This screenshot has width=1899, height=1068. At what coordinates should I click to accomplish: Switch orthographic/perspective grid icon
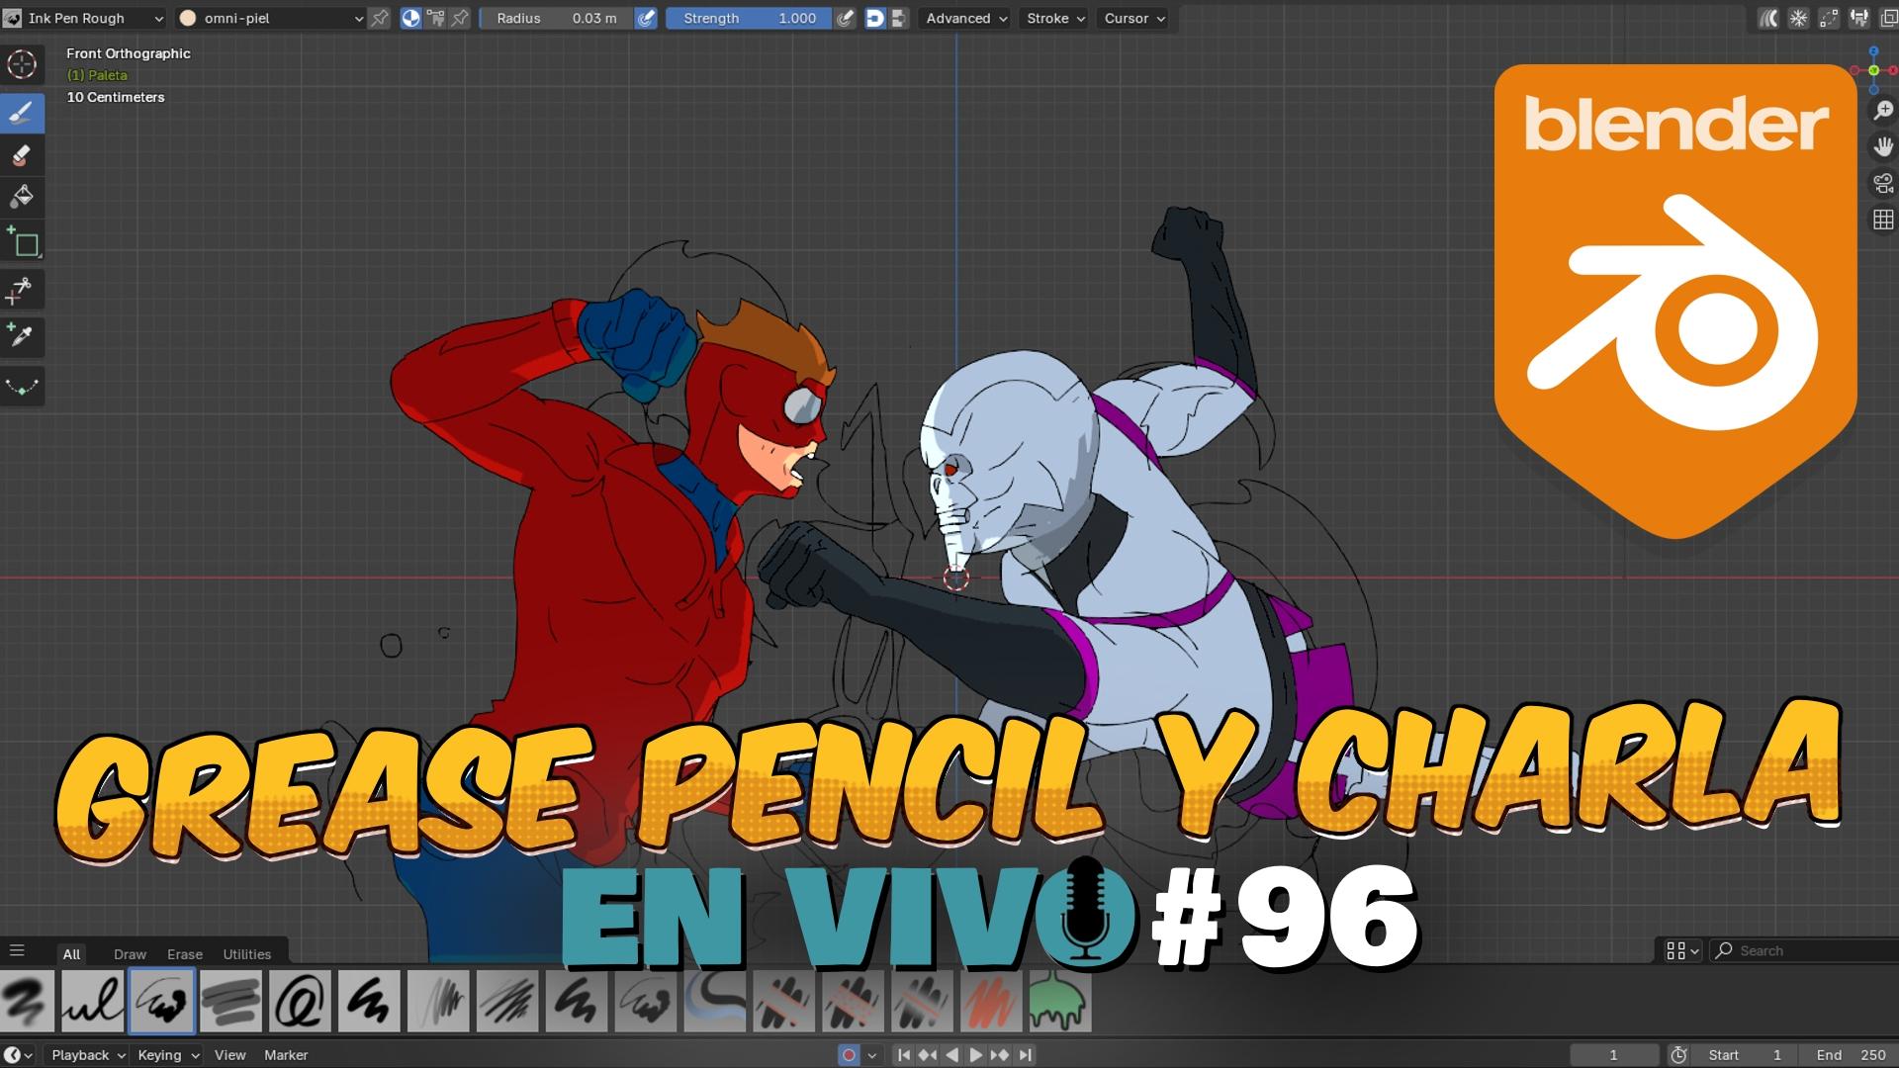(x=1883, y=220)
